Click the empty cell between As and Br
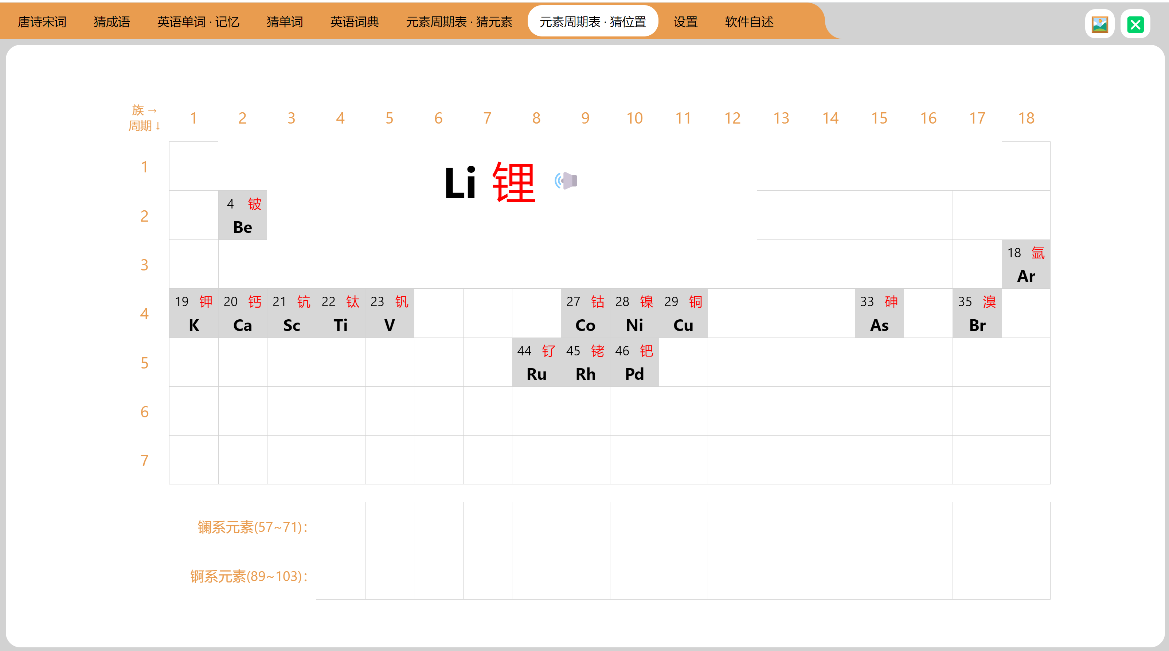Image resolution: width=1169 pixels, height=651 pixels. (x=928, y=313)
